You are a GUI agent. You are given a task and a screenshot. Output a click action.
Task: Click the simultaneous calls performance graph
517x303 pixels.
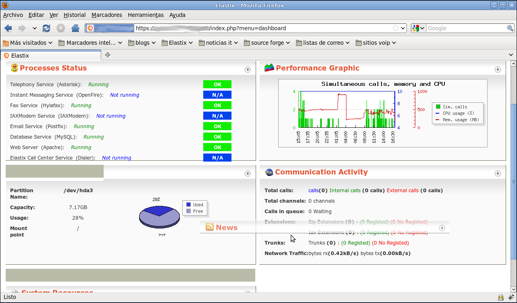tap(383, 113)
